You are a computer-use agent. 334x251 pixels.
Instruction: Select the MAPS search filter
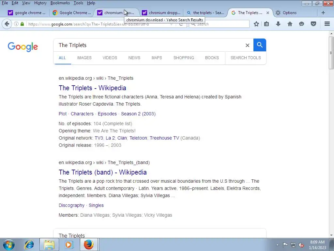click(x=157, y=58)
